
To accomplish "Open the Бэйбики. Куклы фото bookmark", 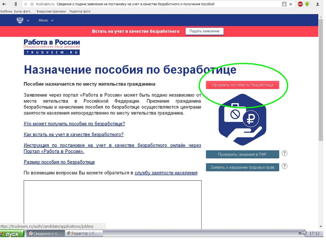I will (x=16, y=11).
